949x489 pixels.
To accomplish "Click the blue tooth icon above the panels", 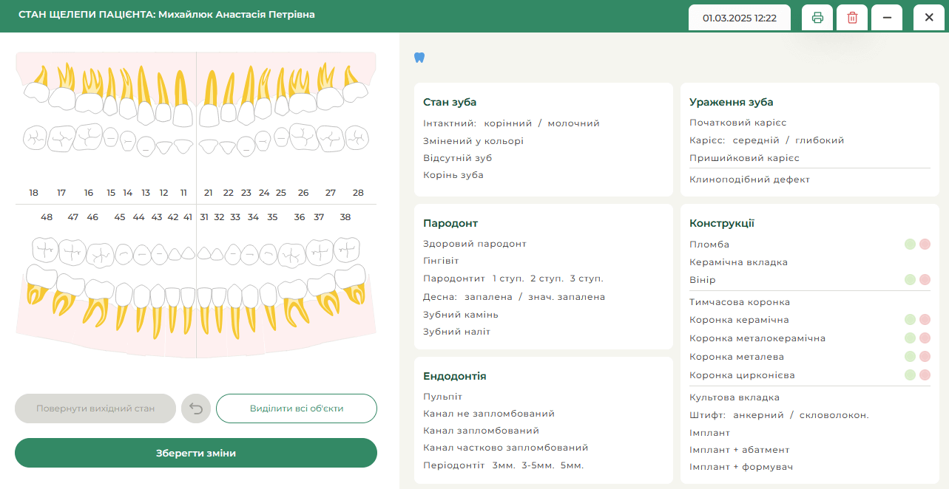I will pyautogui.click(x=419, y=57).
